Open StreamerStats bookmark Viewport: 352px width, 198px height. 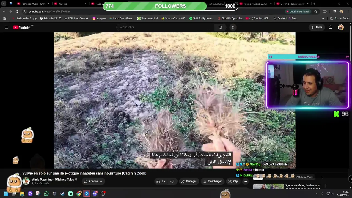pos(174,18)
